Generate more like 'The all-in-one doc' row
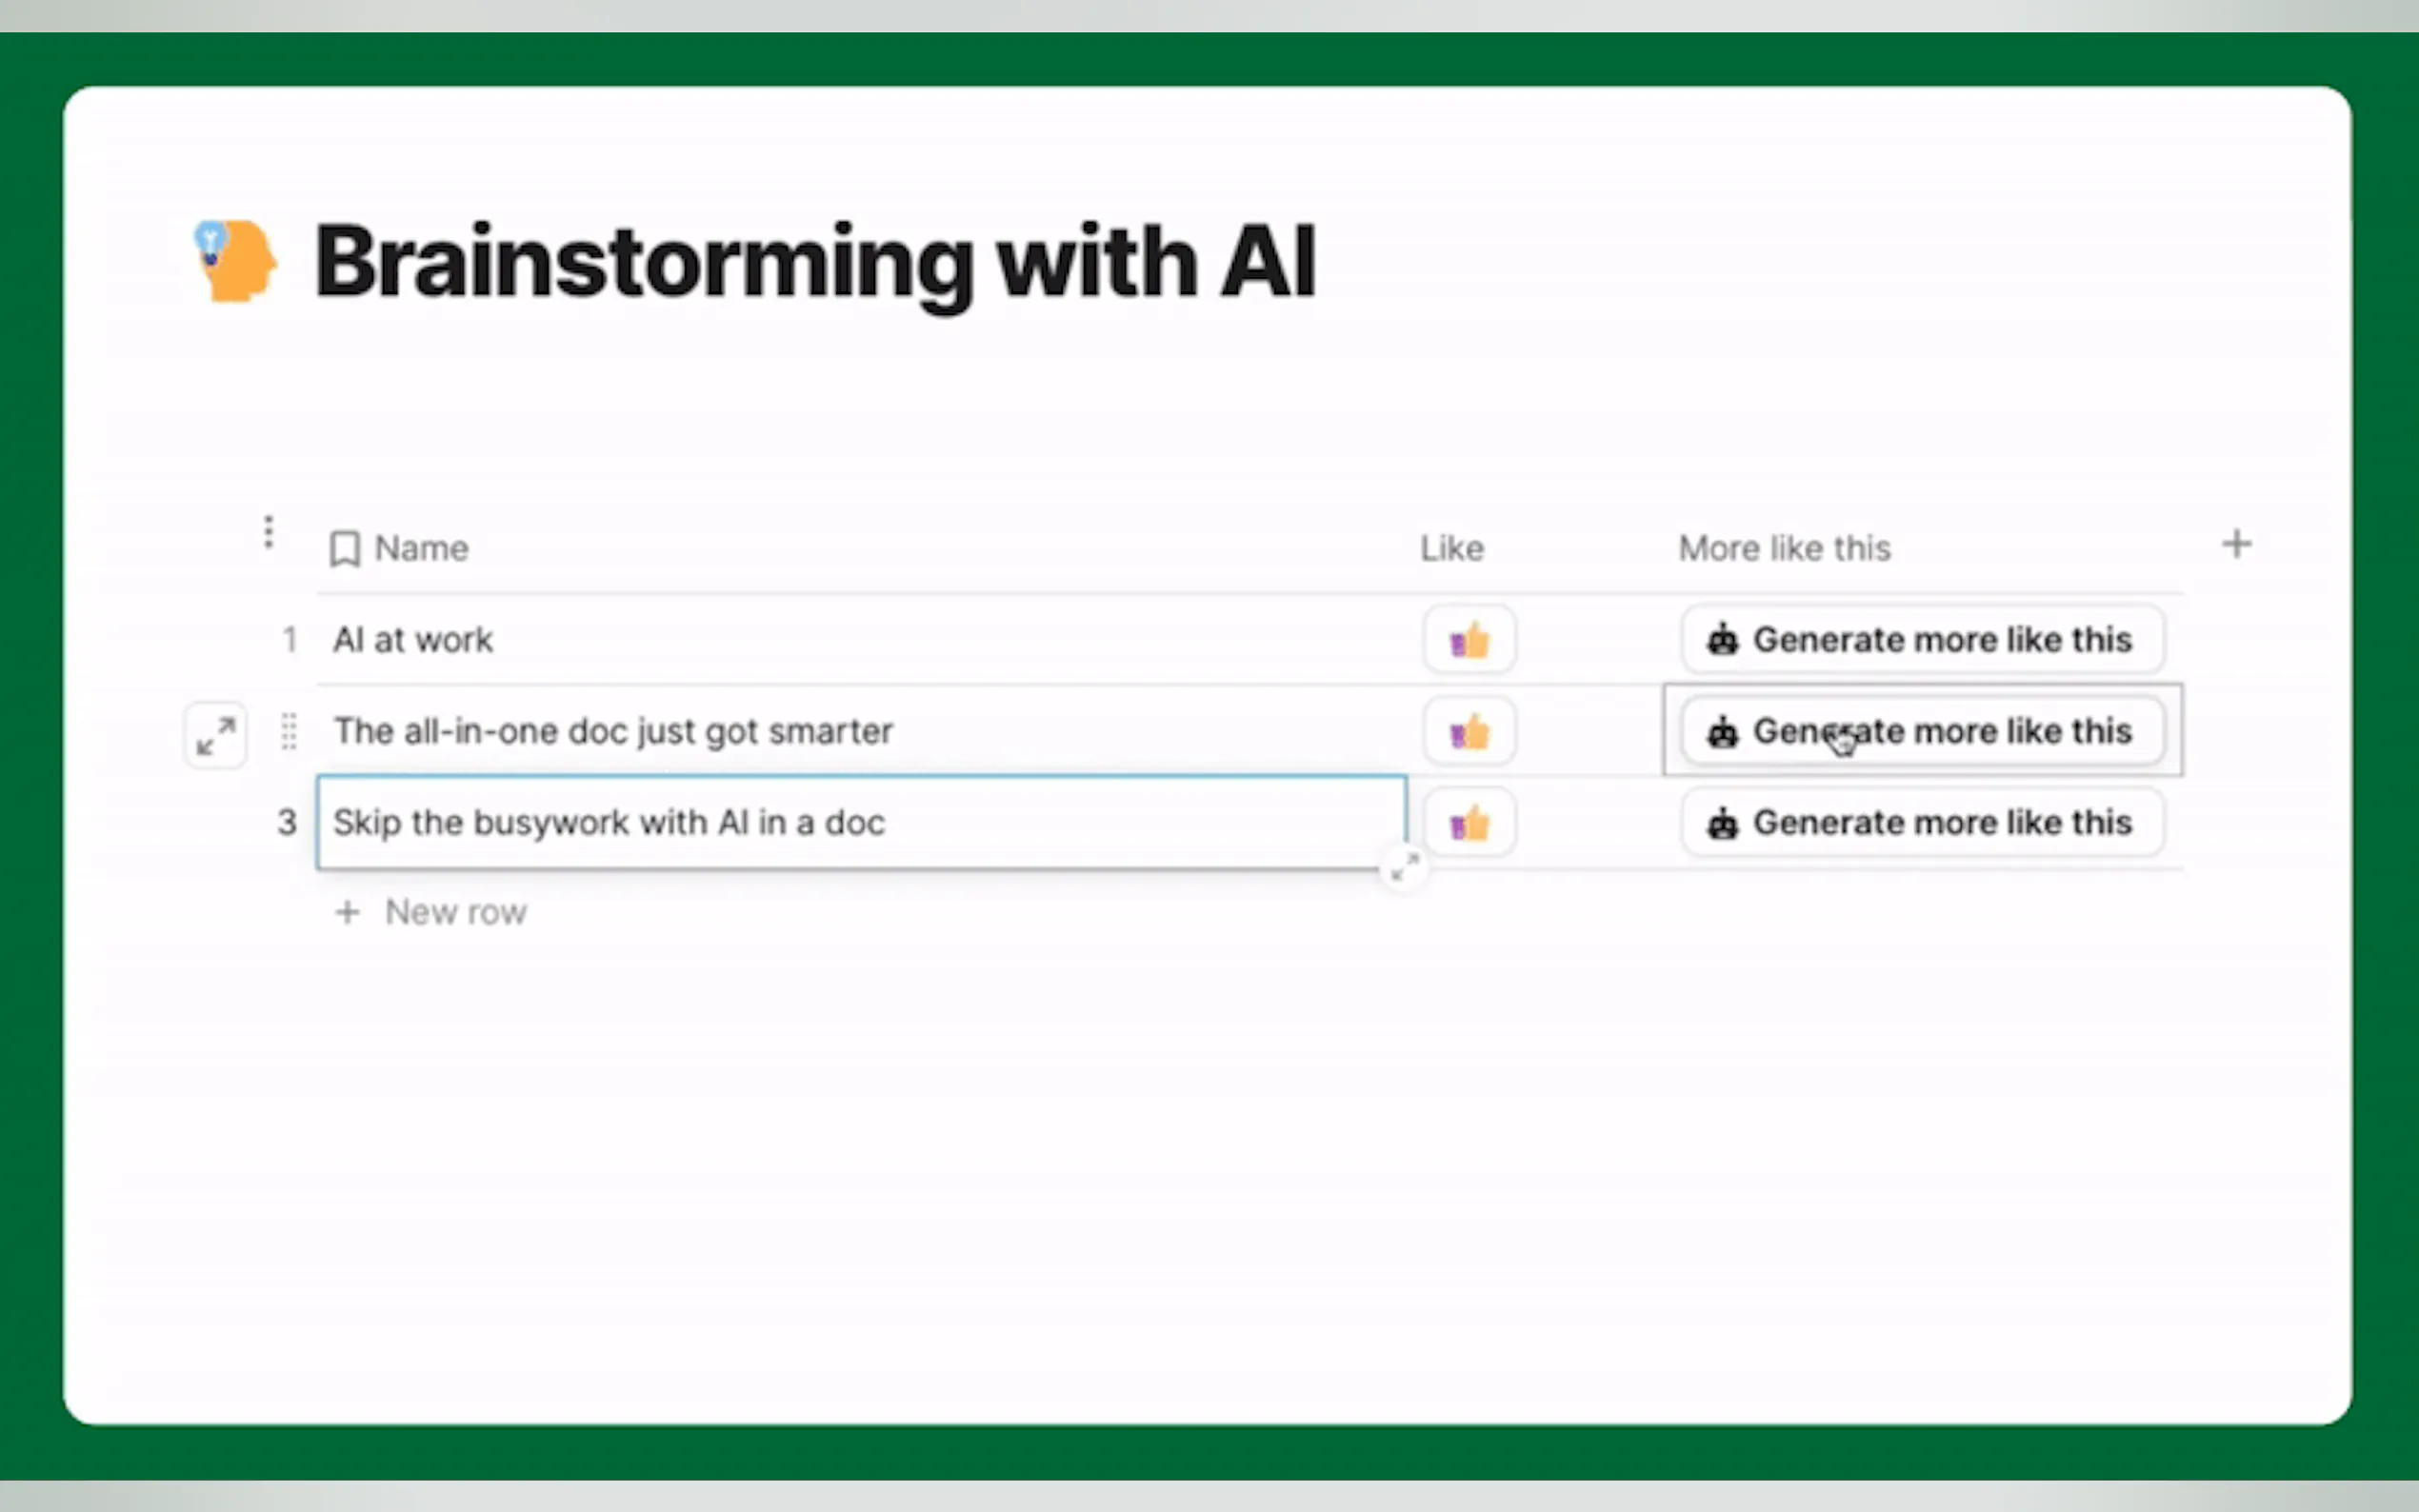Image resolution: width=2419 pixels, height=1512 pixels. tap(1921, 732)
